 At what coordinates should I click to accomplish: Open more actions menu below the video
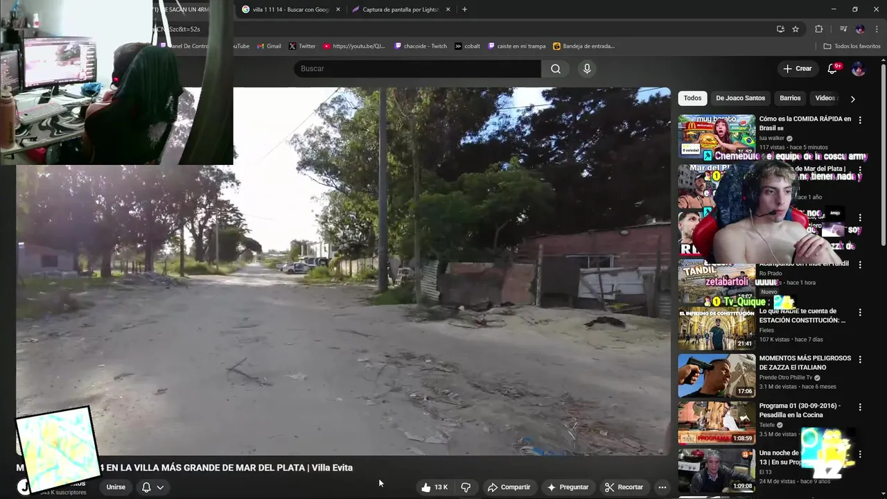662,487
